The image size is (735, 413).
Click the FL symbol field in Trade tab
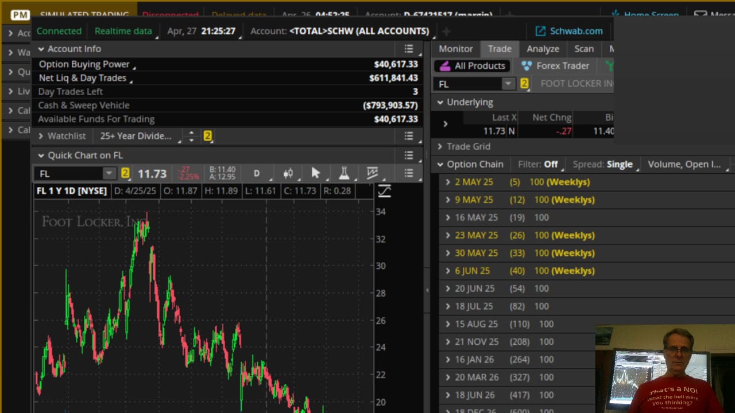pos(467,84)
